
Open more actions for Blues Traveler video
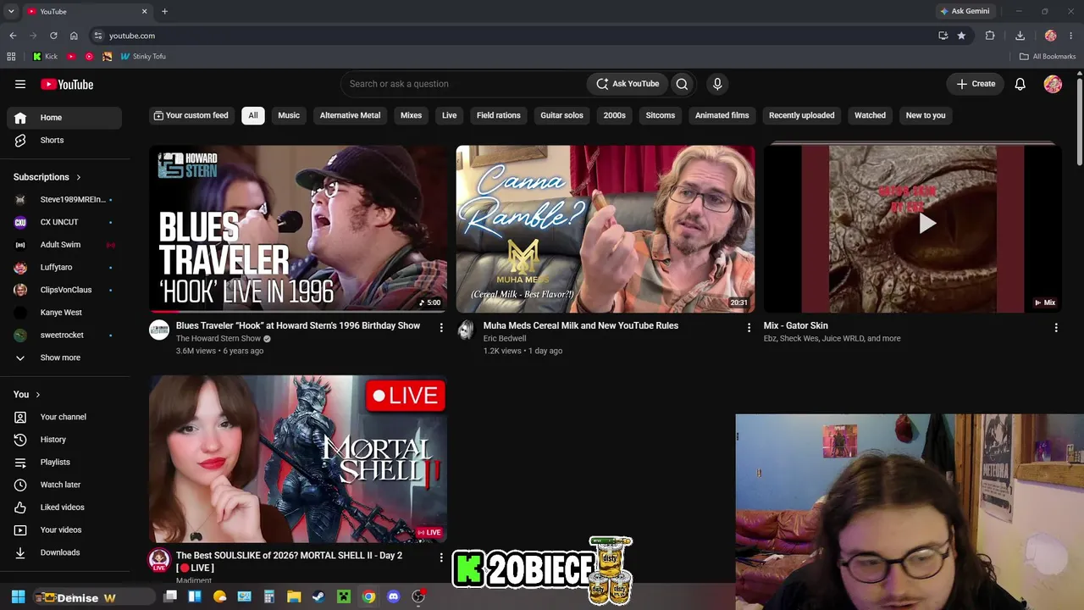441,327
